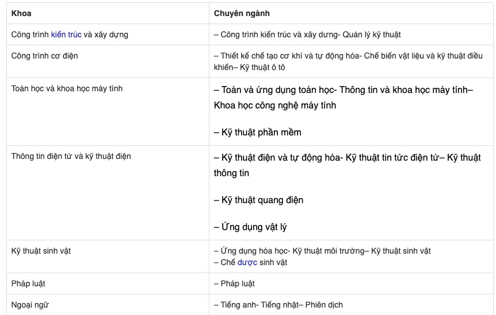Click the "Chuyên ngành" column header
Image resolution: width=496 pixels, height=315 pixels.
coord(242,13)
